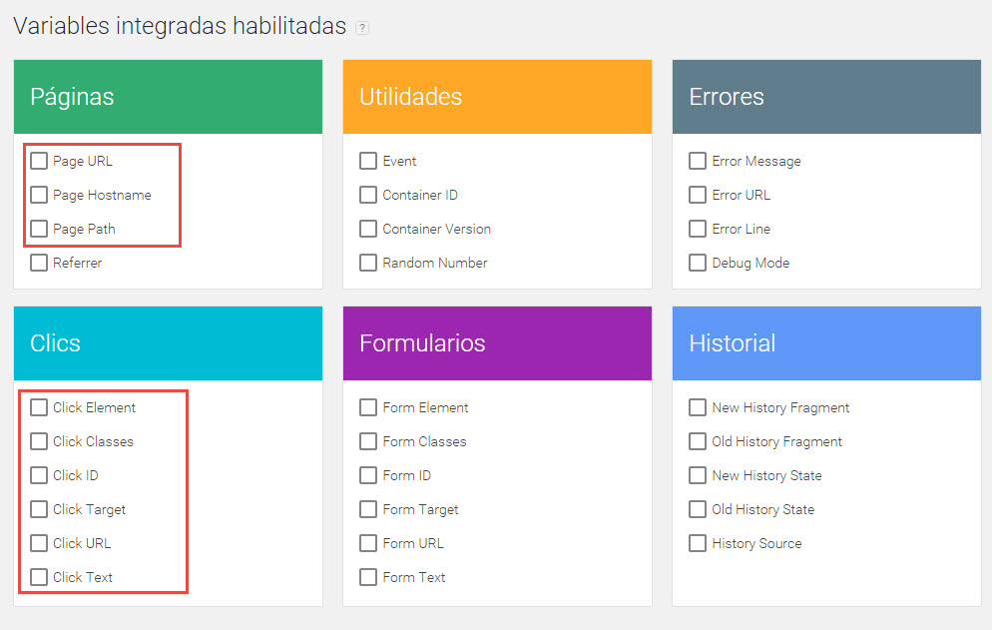
Task: Enable the Referrer checkbox
Action: tap(39, 263)
